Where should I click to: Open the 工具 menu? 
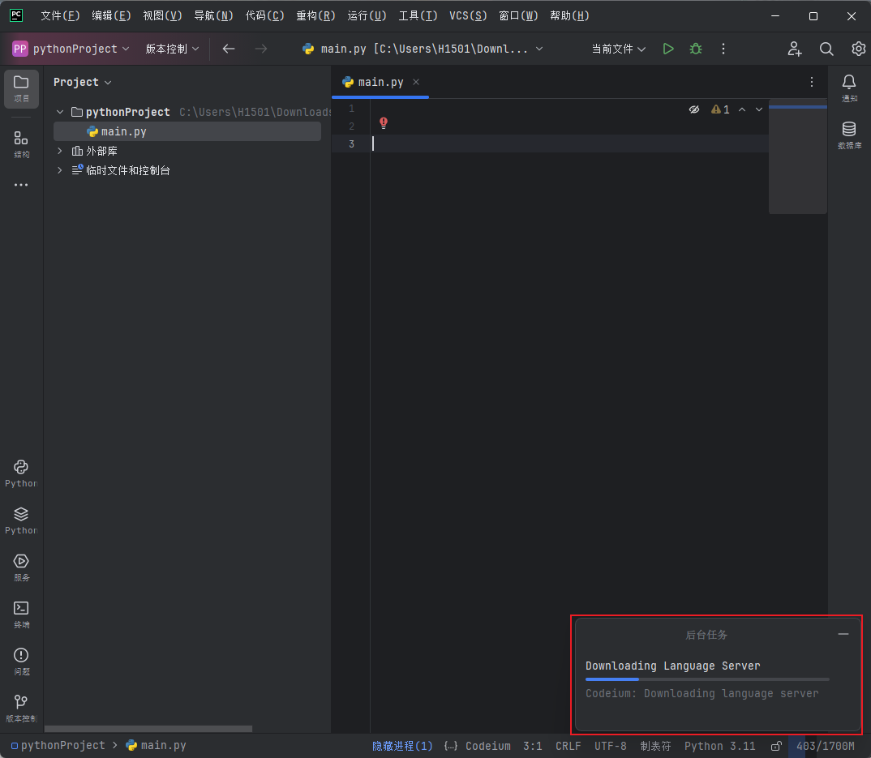point(418,15)
